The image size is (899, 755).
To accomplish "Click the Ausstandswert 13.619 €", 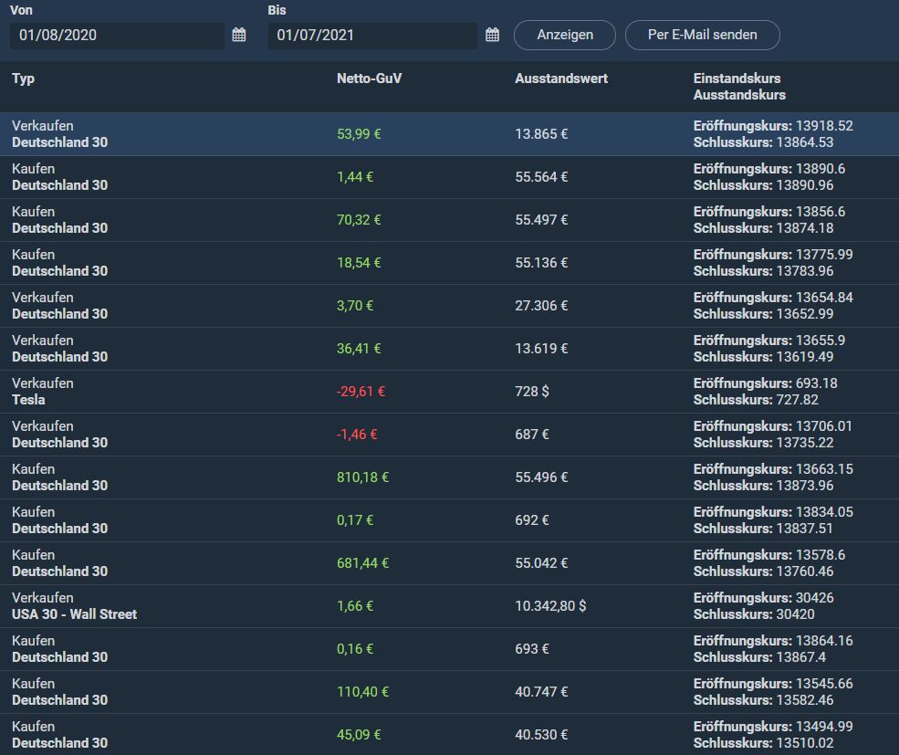I will point(541,349).
